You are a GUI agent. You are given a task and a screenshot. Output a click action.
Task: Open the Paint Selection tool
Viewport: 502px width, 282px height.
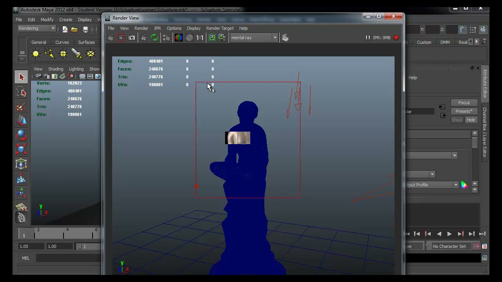[x=22, y=106]
